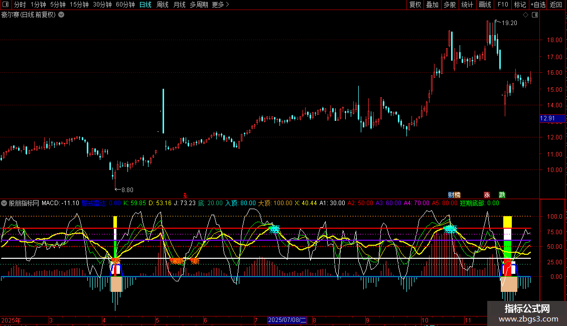567x326 pixels.
Task: Toggle the right side panel icon
Action: tap(535, 15)
